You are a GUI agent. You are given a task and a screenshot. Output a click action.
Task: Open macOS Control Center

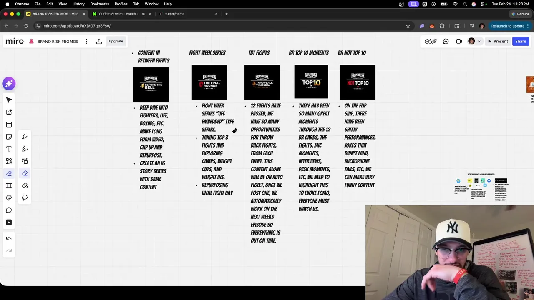coord(482,4)
